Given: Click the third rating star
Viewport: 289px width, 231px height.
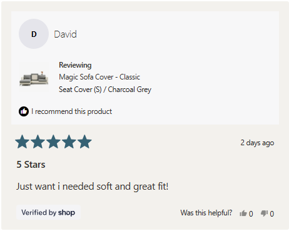Looking at the screenshot, I should 53,141.
